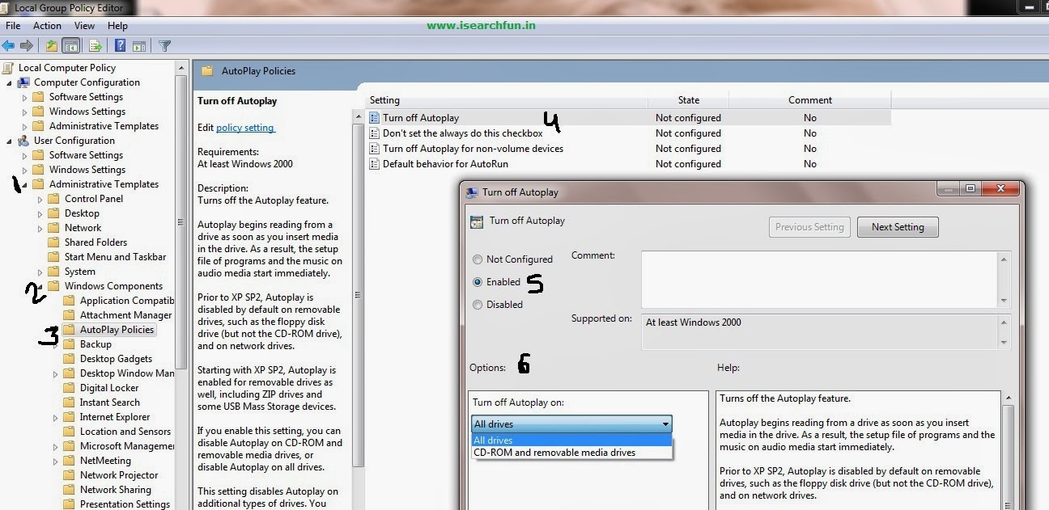
Task: Click the Forward navigation arrow in the toolbar
Action: pos(27,45)
